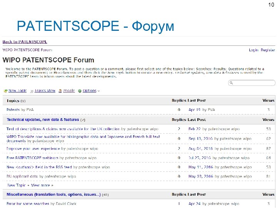The image size is (277, 208).
Task: Open the New Topic toolbar link
Action: (17, 91)
